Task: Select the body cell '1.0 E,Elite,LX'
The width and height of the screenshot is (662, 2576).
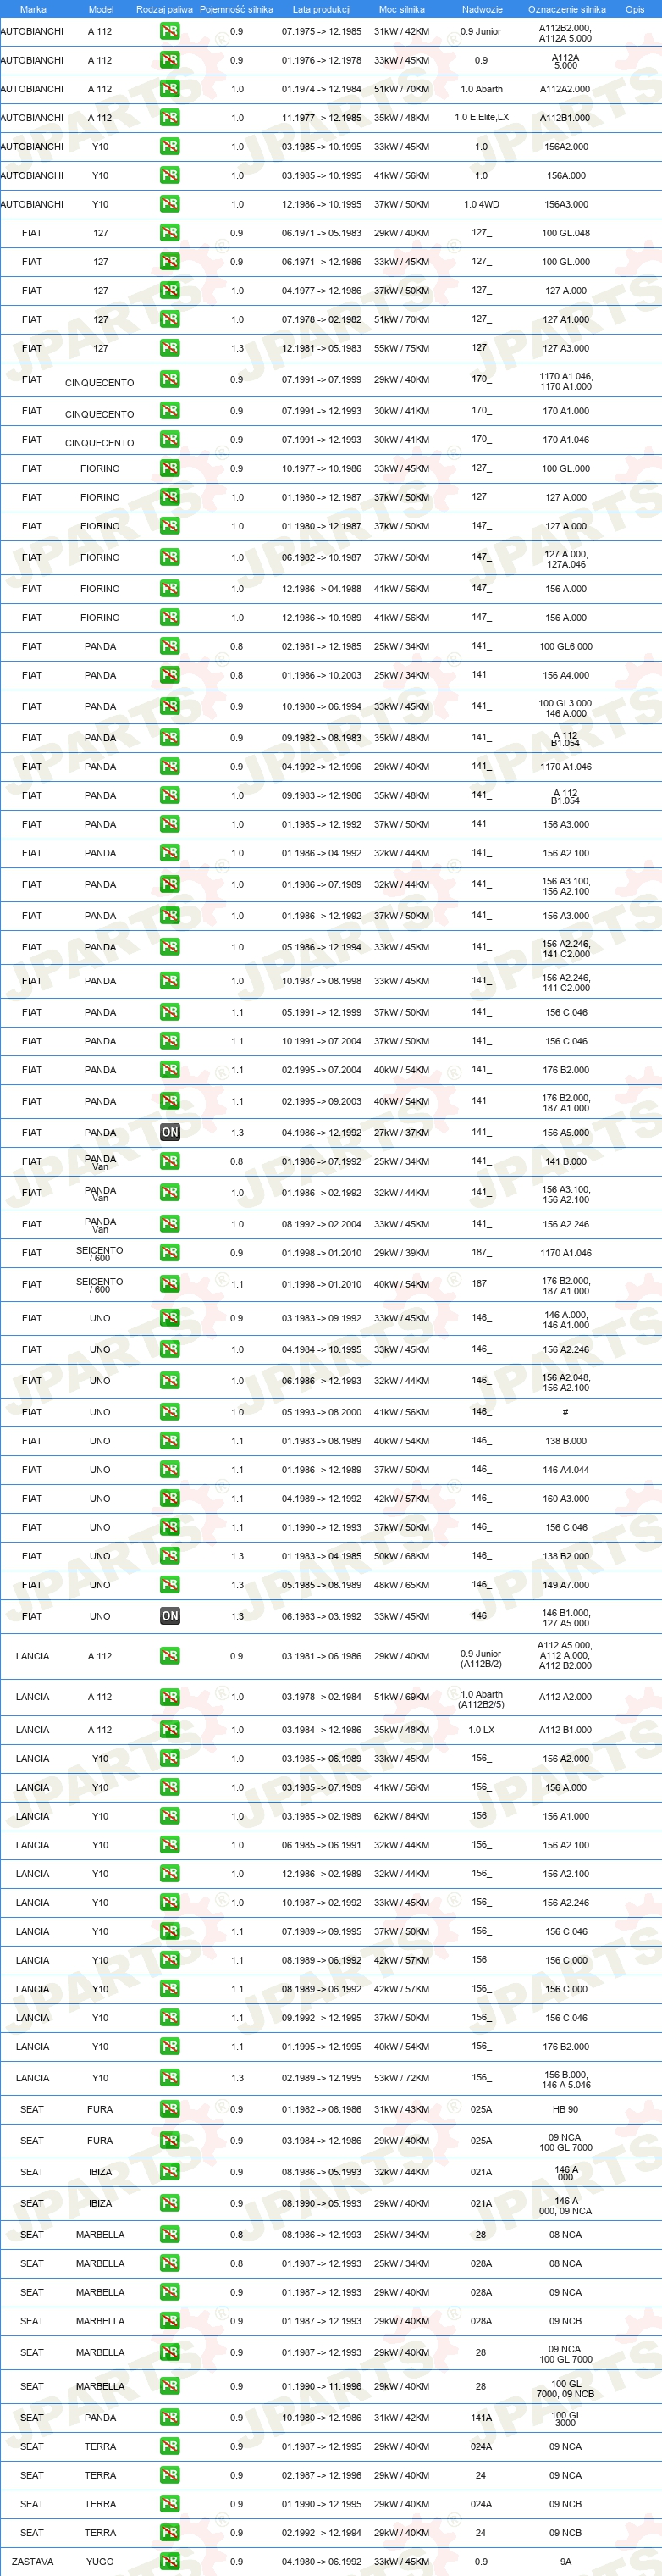Action: click(481, 118)
